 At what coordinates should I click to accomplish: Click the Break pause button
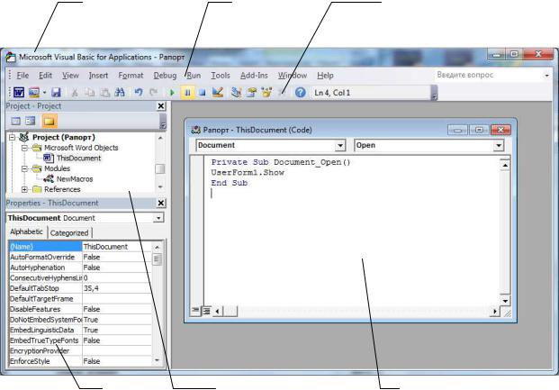[x=187, y=93]
